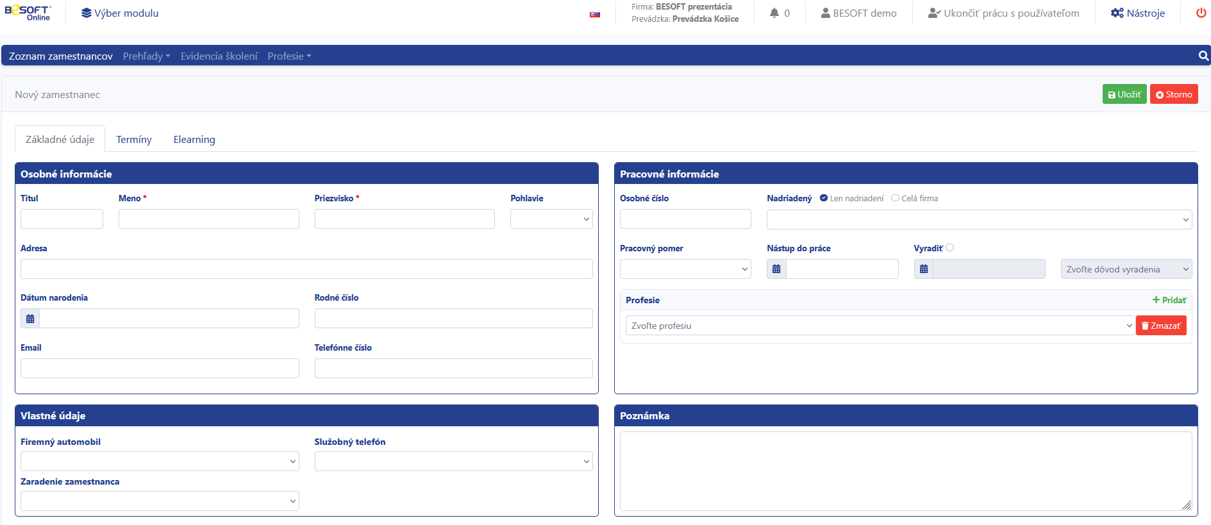Viewport: 1211px width, 525px height.
Task: Click the Pridať profession link
Action: point(1169,300)
